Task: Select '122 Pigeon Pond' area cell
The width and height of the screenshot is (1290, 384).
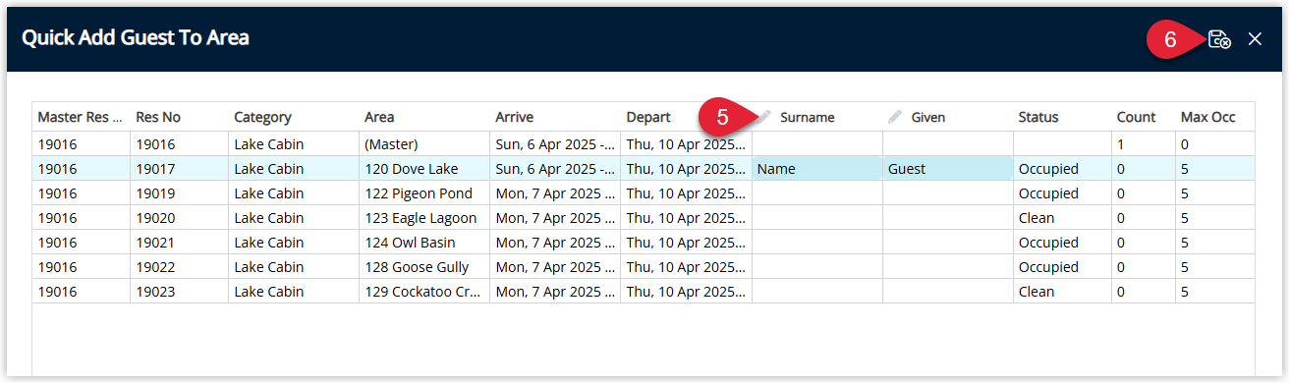Action: 424,193
